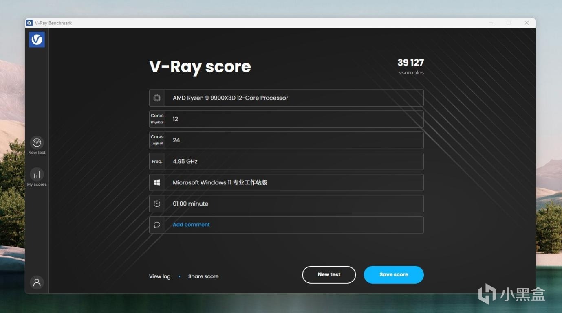Select the AMD Ryzen 9 9900X3D processor text
This screenshot has height=313, width=562.
(x=230, y=98)
